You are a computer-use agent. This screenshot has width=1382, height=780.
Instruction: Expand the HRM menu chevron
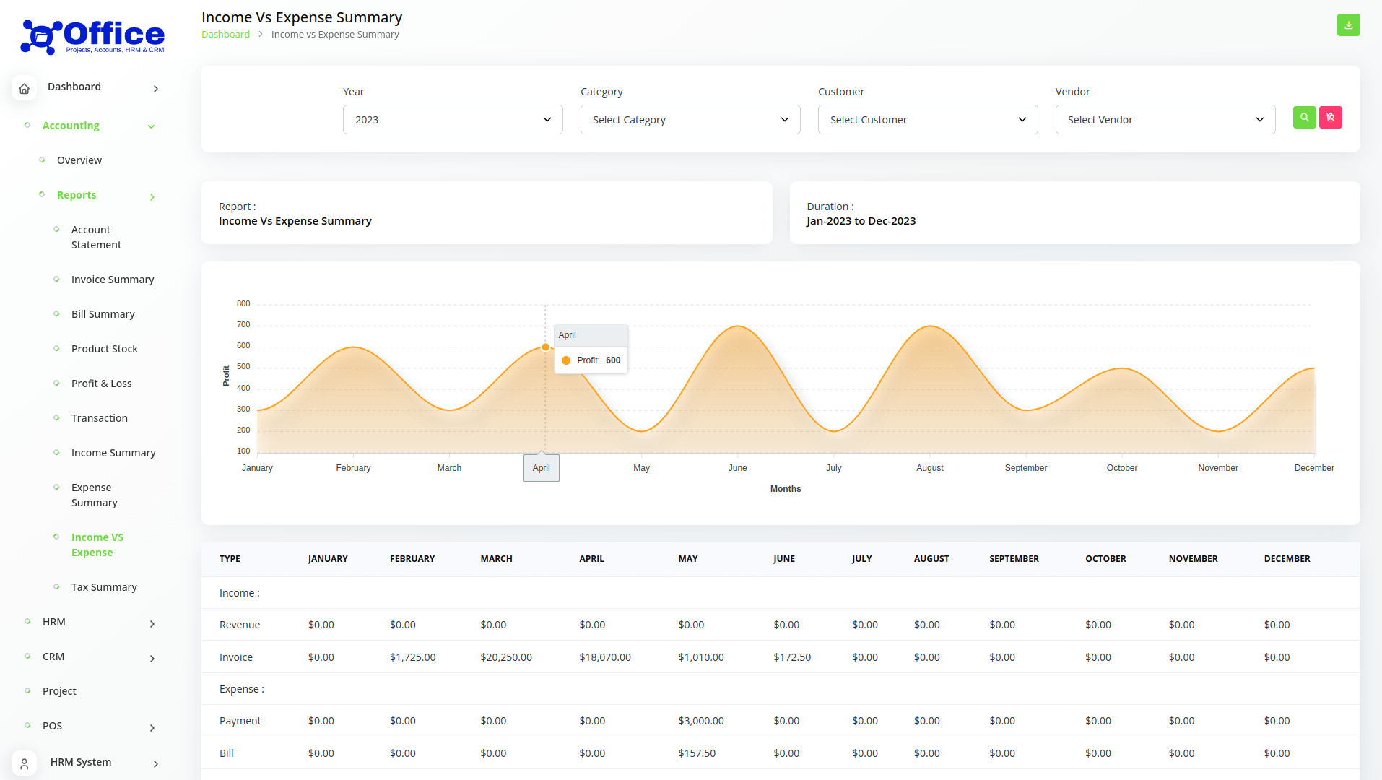pos(152,623)
